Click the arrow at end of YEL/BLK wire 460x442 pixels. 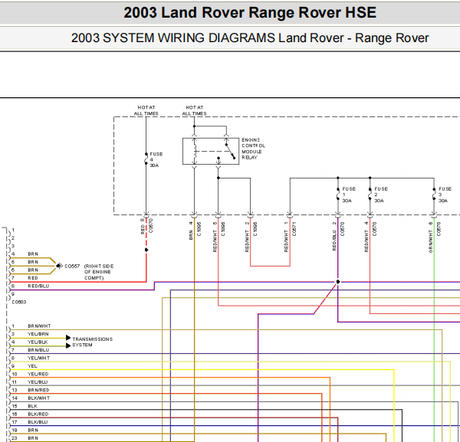[68, 345]
